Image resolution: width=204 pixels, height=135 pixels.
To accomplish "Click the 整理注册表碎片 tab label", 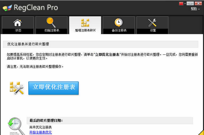I will coord(85,30).
